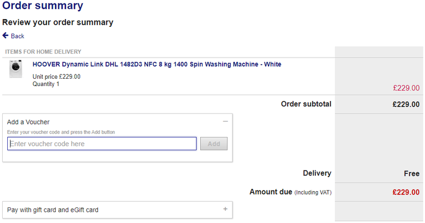Screen dimensions: 425x223
Task: Click the Amount due (Including VAT) label
Action: coord(290,192)
